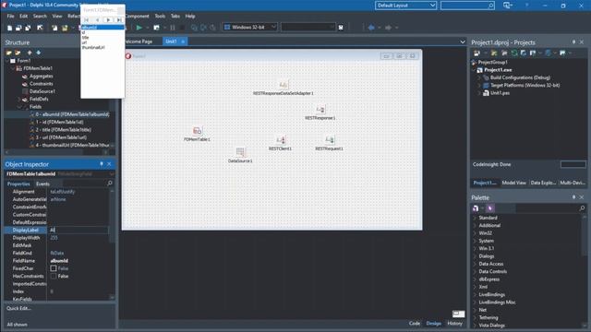Select the DataSource1 component icon

point(240,151)
